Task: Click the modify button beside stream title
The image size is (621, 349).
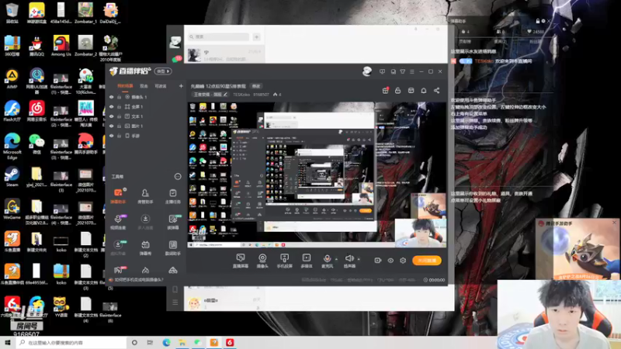Action: [256, 86]
